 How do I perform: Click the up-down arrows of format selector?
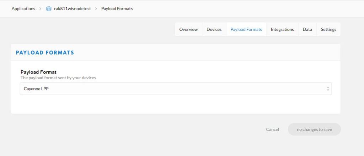pyautogui.click(x=328, y=89)
